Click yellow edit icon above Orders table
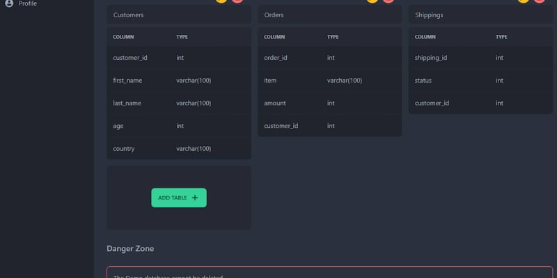The image size is (557, 278). (372, 1)
